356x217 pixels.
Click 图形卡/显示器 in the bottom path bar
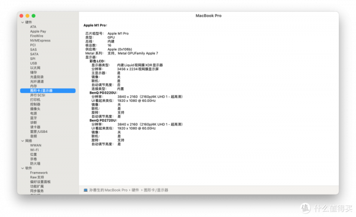pyautogui.click(x=156, y=190)
